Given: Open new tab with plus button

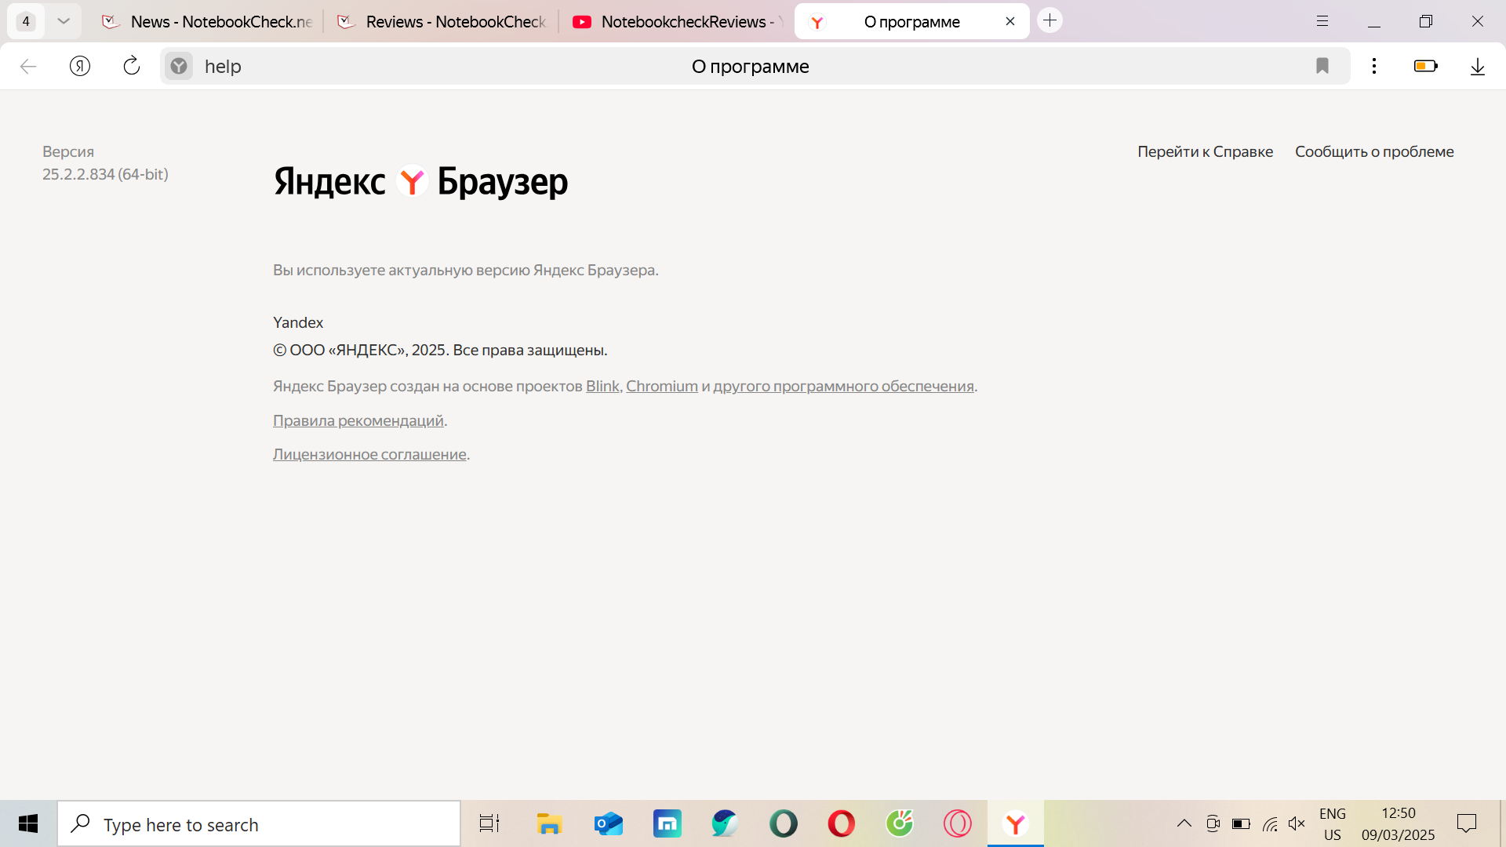Looking at the screenshot, I should tap(1049, 20).
